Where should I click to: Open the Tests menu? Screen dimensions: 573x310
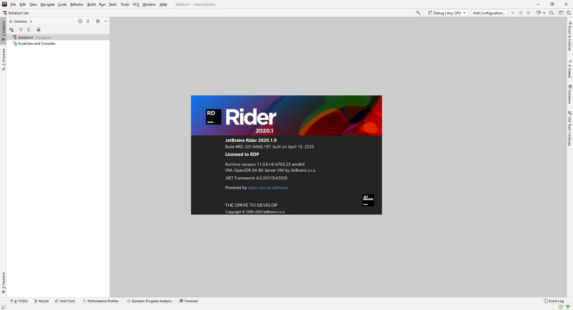pyautogui.click(x=113, y=4)
